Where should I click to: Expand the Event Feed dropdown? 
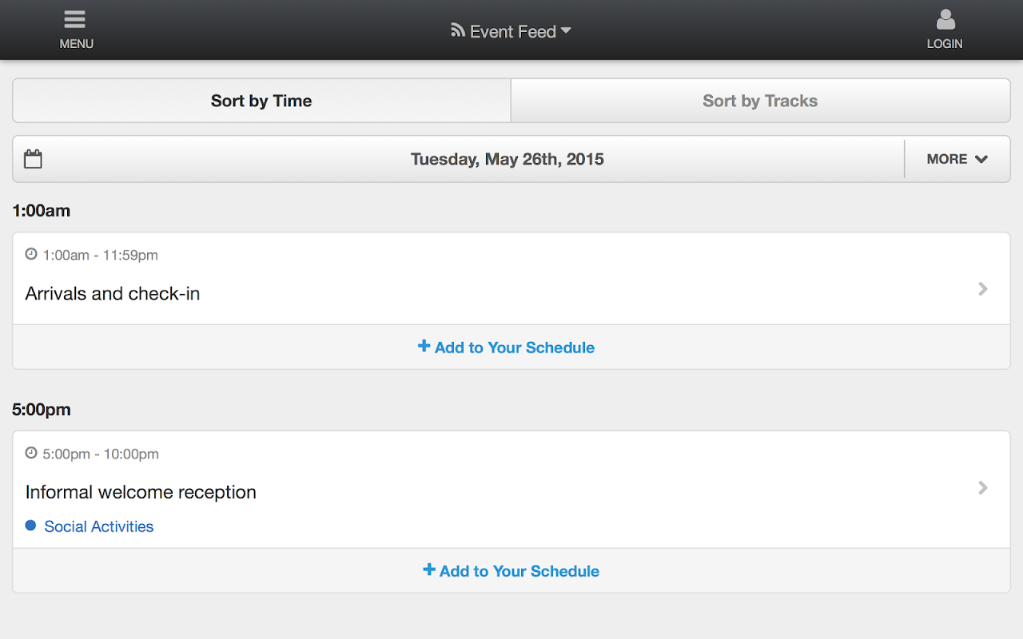coord(566,31)
